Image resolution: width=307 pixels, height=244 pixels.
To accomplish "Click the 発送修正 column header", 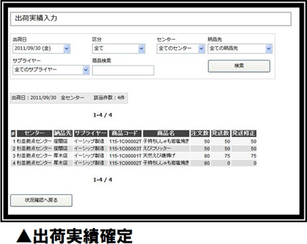I will pyautogui.click(x=243, y=134).
